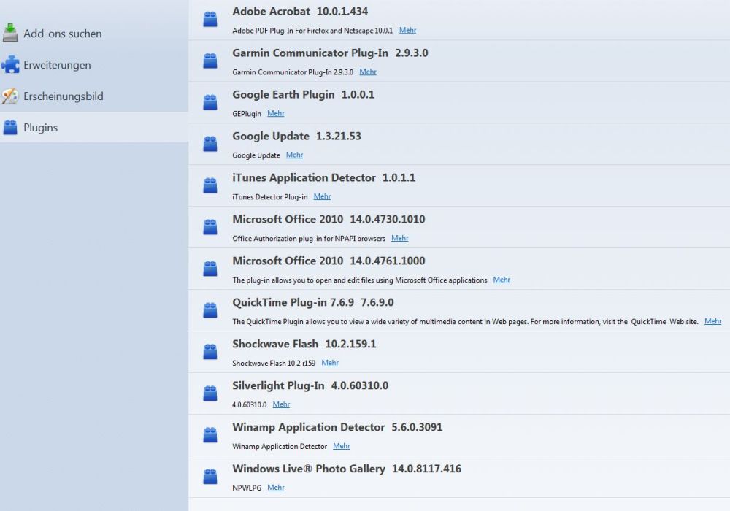Show Mehr for Windows Live Photo Gallery
The image size is (730, 511).
[x=275, y=488]
